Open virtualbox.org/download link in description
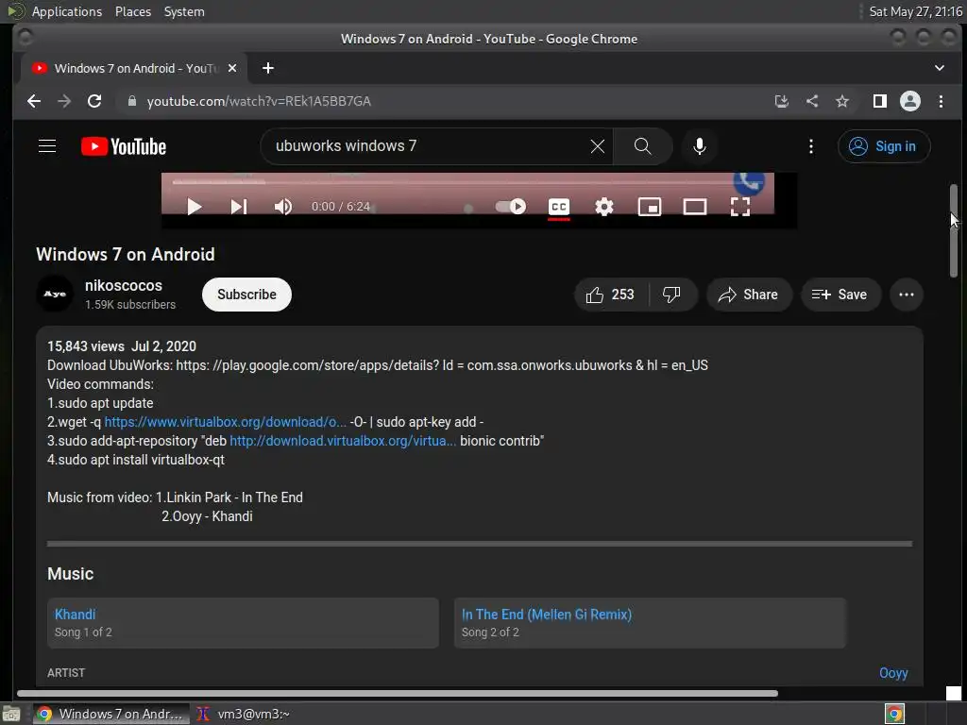 tap(225, 422)
